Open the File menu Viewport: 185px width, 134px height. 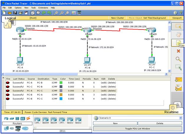[4, 8]
